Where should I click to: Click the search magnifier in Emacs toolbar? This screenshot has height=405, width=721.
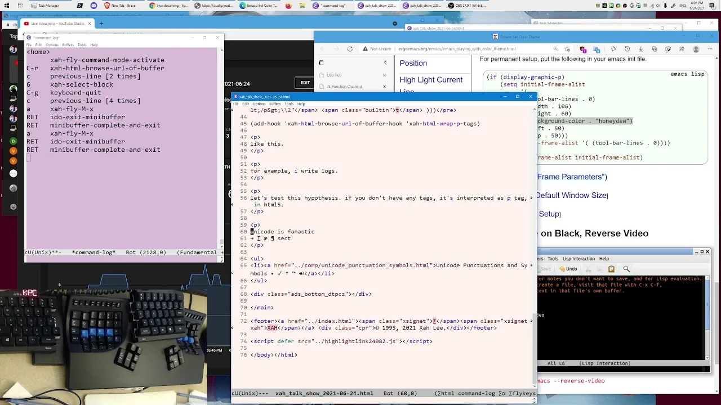tap(626, 269)
